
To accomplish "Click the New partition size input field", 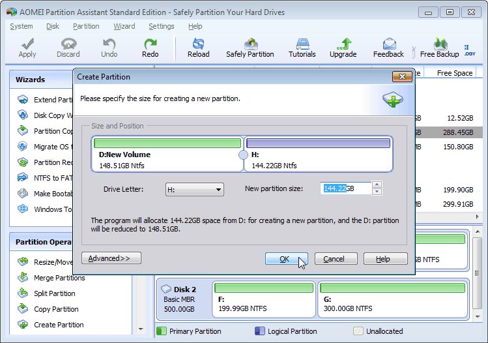I will pos(345,188).
